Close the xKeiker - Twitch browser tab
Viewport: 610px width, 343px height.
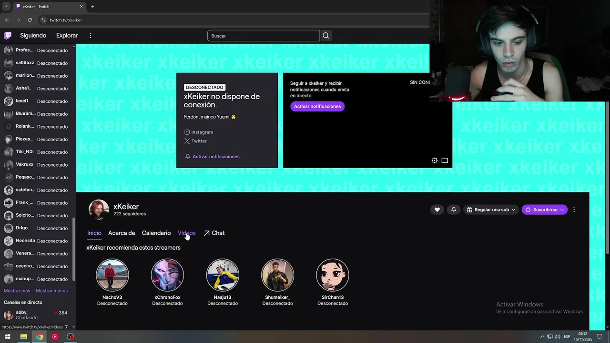pyautogui.click(x=81, y=6)
